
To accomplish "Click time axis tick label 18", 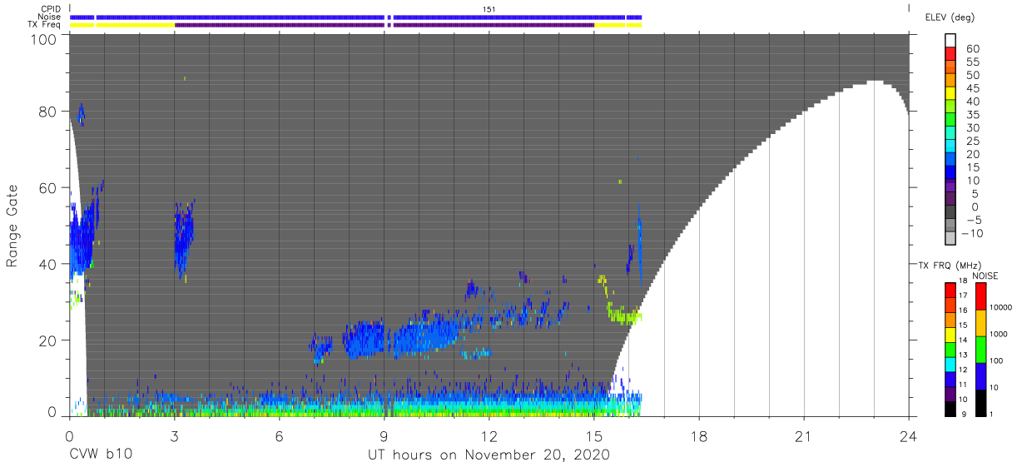I will (699, 435).
